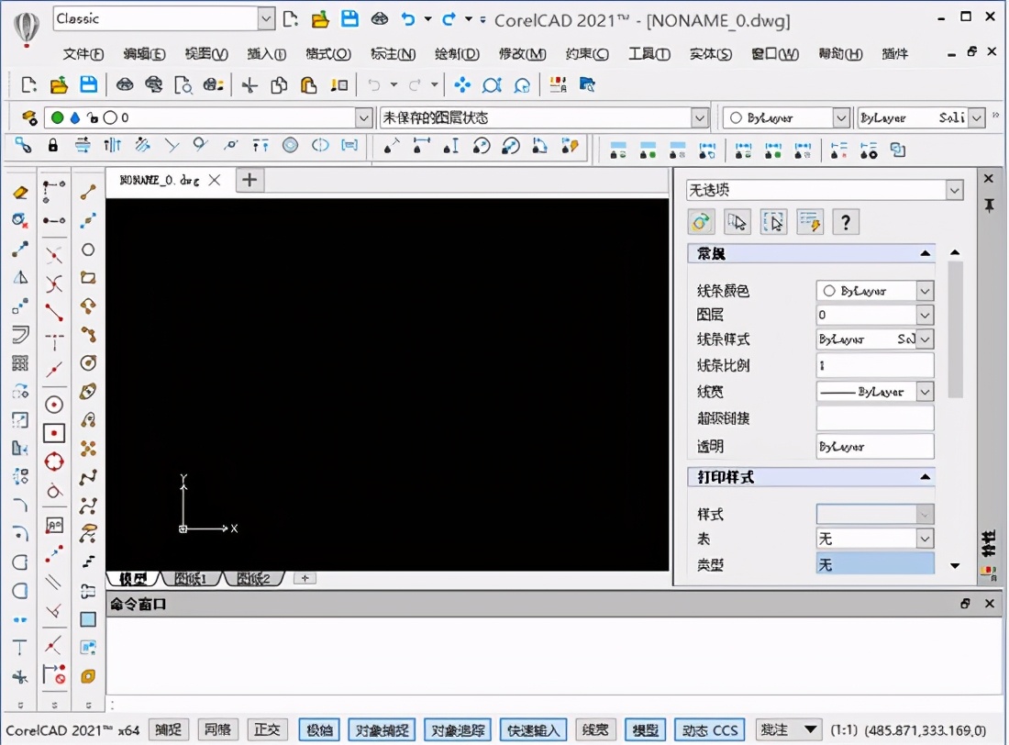The image size is (1009, 745).
Task: Toggle 快速输入 in the status bar
Action: (532, 729)
